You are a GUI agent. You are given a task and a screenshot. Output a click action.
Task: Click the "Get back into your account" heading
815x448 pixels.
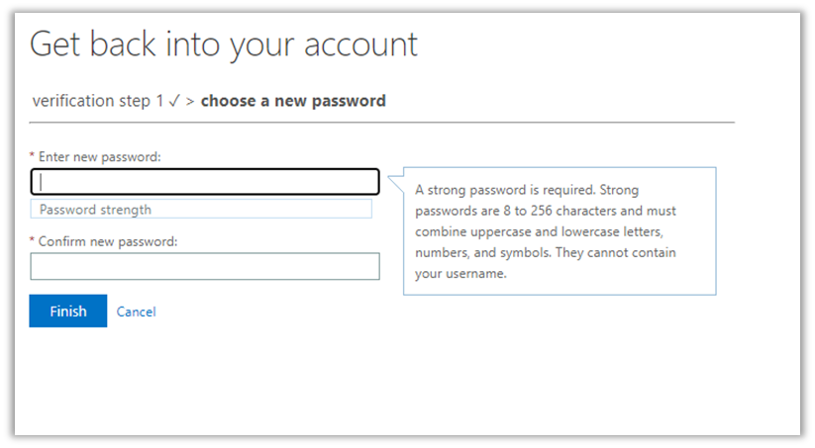click(224, 44)
